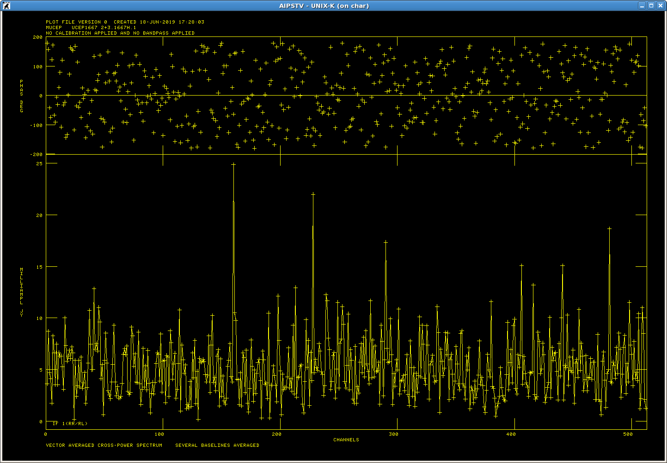Select the "IF 1(RR/RL)" polarization label
The width and height of the screenshot is (667, 463).
[70, 424]
